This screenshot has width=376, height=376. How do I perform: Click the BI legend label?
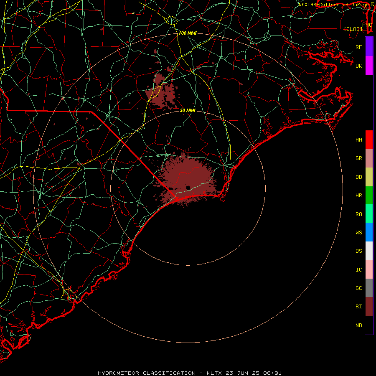358,307
